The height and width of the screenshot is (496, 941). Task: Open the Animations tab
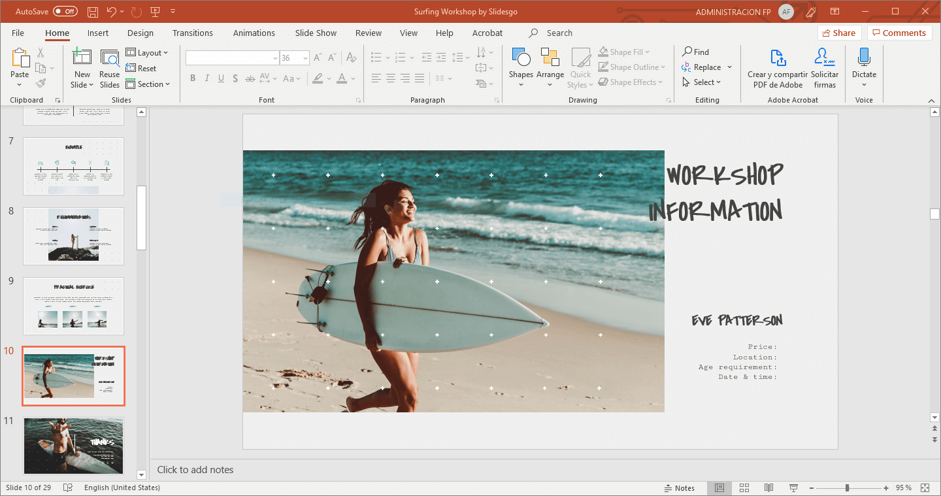254,33
